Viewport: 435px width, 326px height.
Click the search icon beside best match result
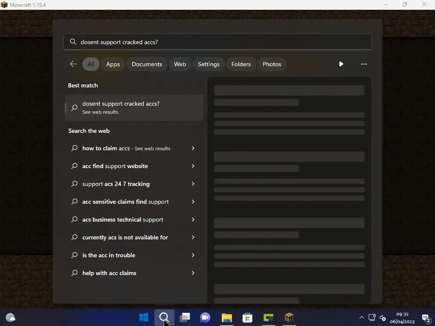(74, 107)
